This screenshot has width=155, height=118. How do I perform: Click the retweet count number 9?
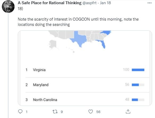(62, 112)
